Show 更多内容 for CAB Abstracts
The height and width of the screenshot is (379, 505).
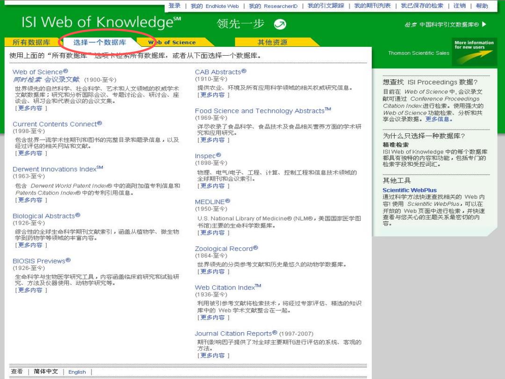pyautogui.click(x=213, y=95)
